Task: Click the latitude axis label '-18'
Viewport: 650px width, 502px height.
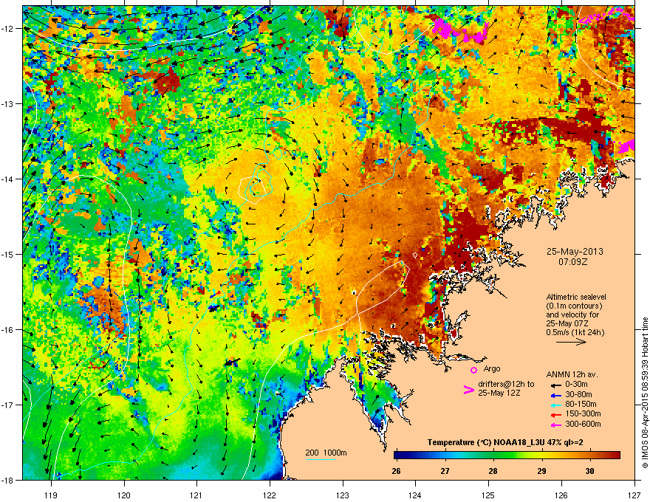Action: pyautogui.click(x=9, y=480)
